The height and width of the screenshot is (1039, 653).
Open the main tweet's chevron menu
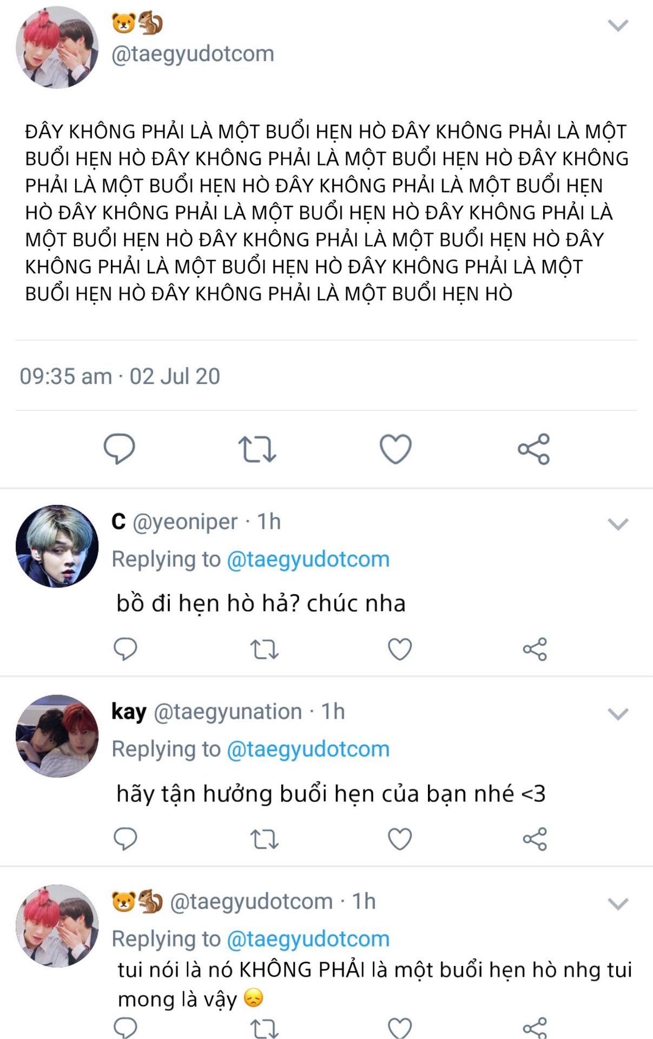click(618, 25)
